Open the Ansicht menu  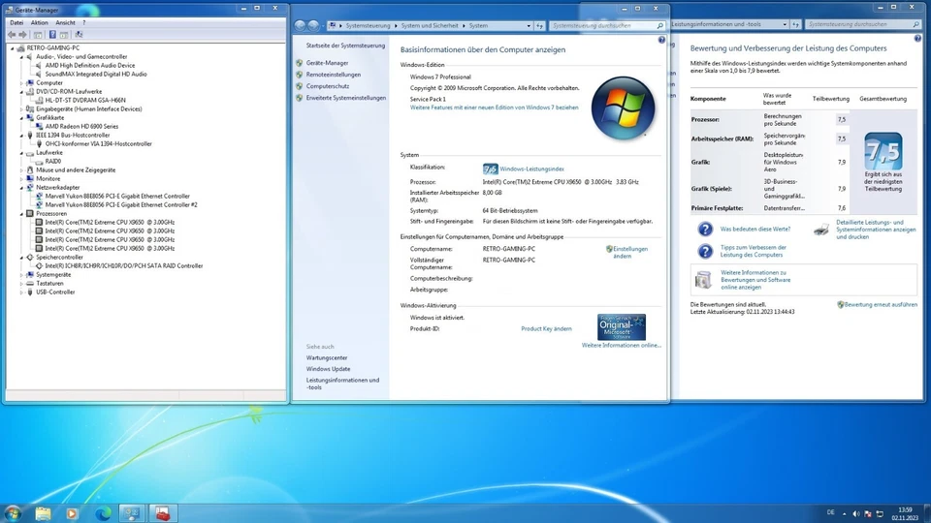tap(65, 22)
